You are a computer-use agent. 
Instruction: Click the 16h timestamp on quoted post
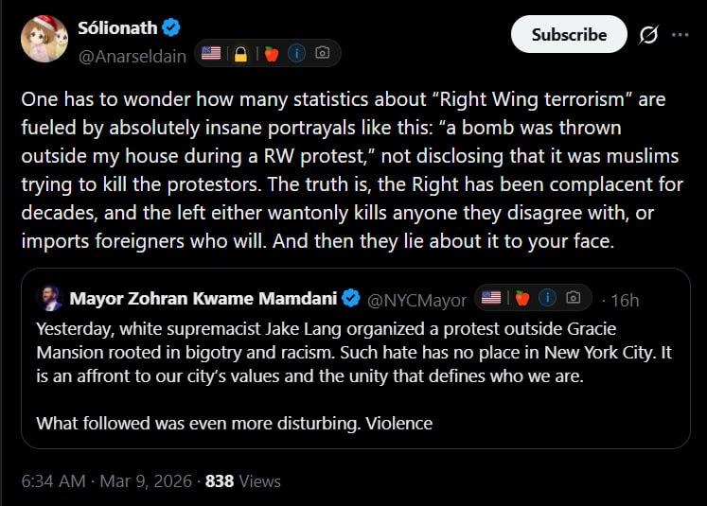(626, 301)
